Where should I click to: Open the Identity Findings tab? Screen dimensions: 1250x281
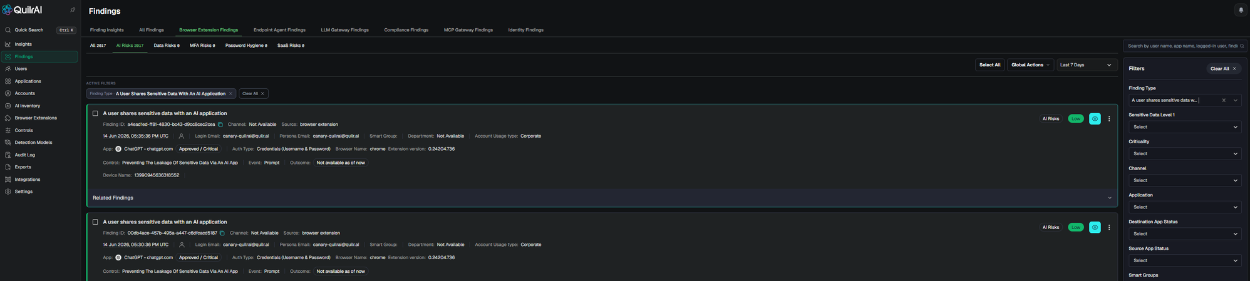click(x=526, y=30)
